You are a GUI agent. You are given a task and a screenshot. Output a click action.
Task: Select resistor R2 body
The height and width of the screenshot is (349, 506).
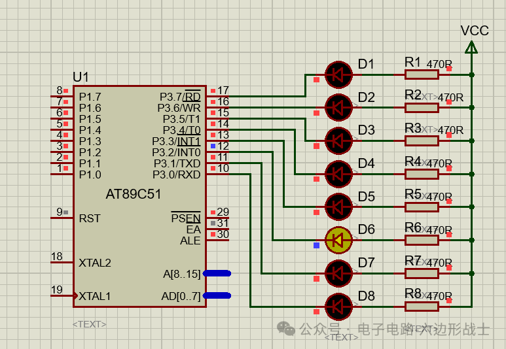[x=422, y=108]
